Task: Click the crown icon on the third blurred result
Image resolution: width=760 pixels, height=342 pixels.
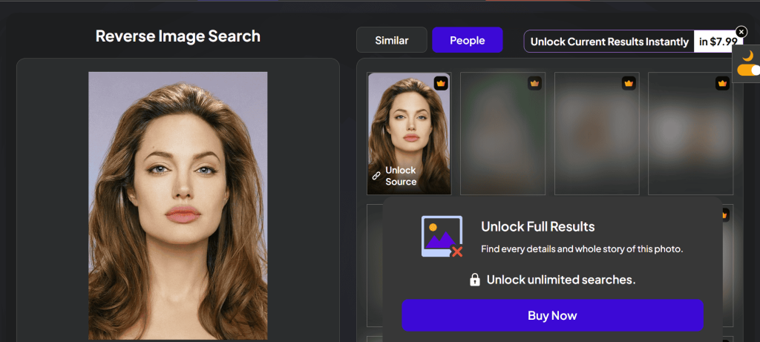Action: pyautogui.click(x=629, y=83)
